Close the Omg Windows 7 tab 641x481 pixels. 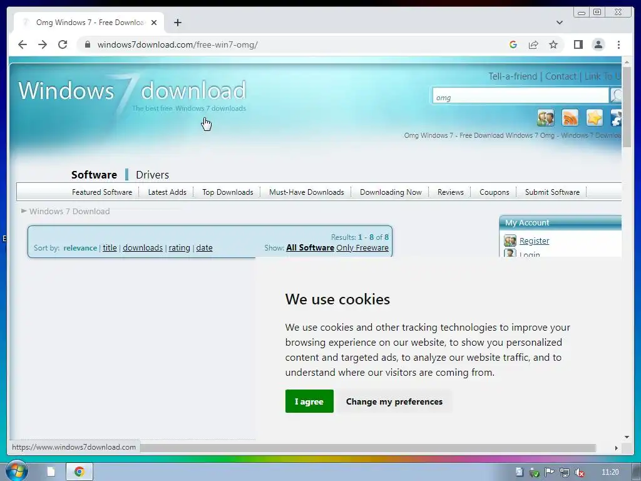pyautogui.click(x=154, y=23)
